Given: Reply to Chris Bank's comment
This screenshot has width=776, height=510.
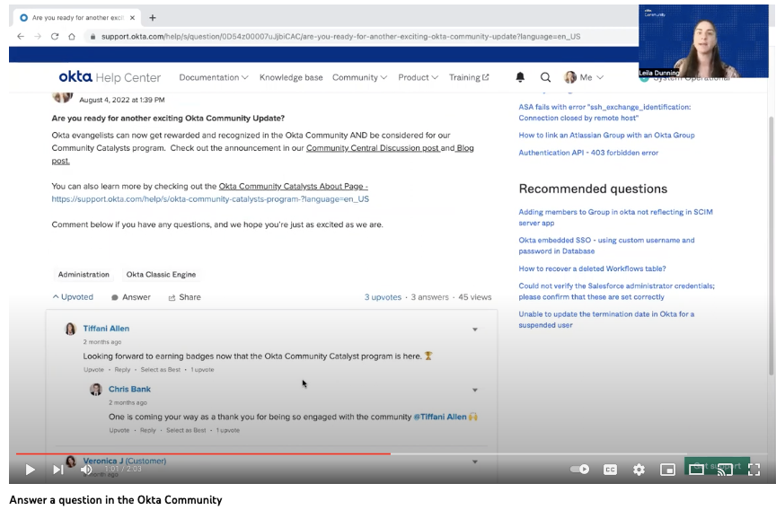Looking at the screenshot, I should [x=148, y=430].
